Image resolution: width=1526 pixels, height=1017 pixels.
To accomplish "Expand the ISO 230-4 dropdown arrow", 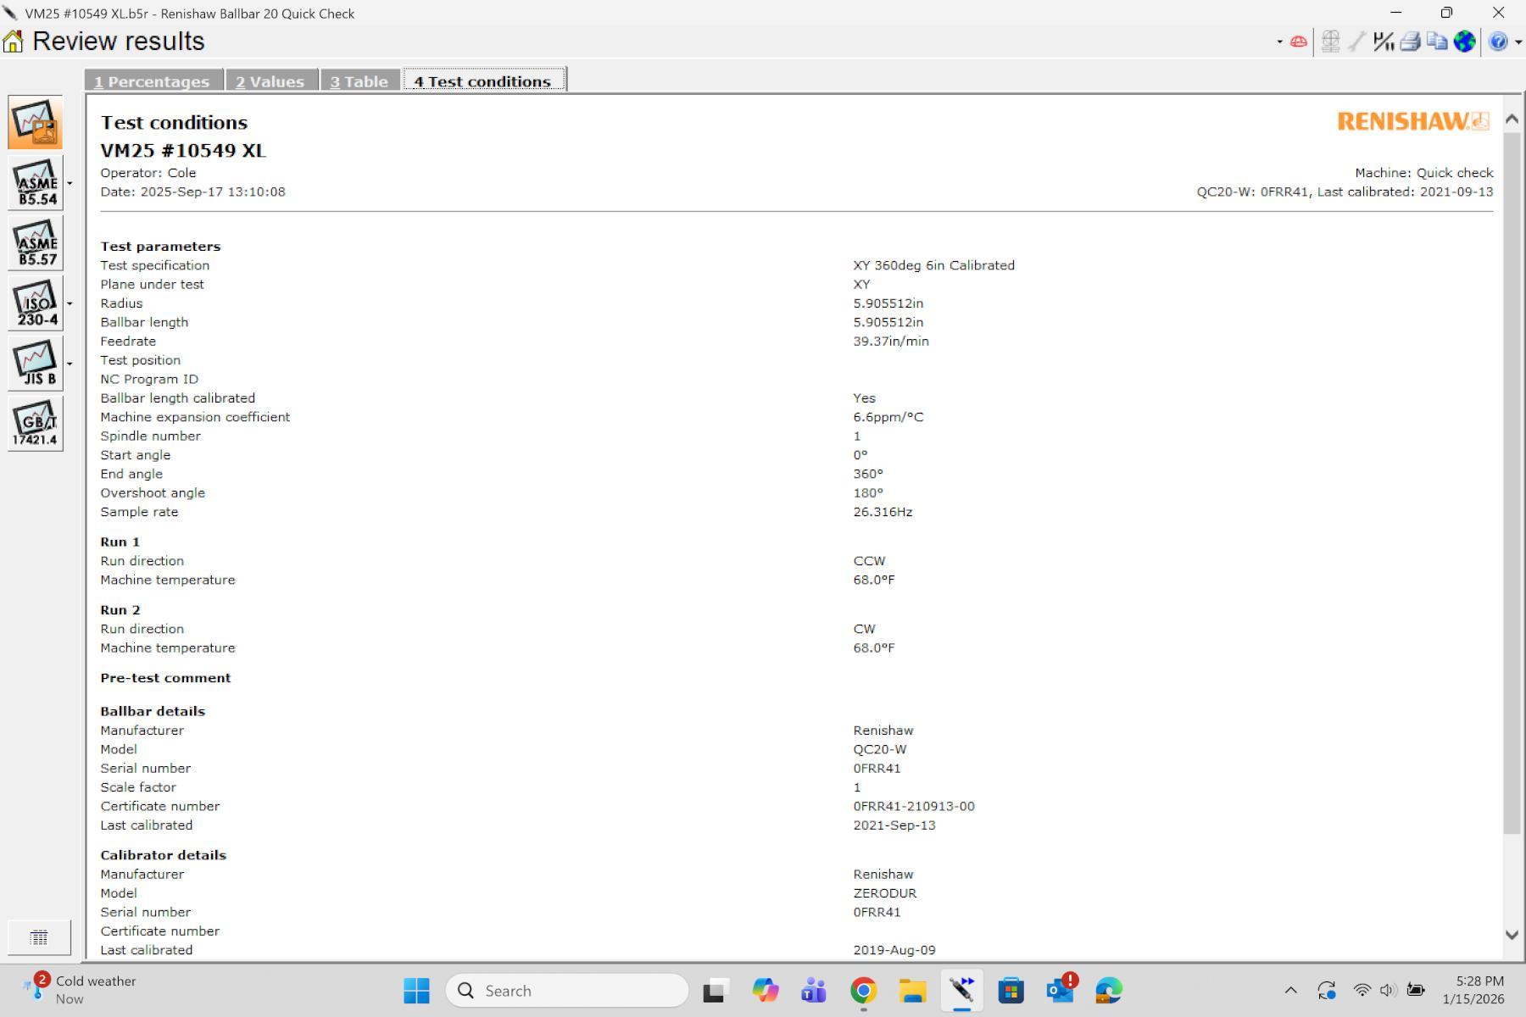I will (x=70, y=303).
